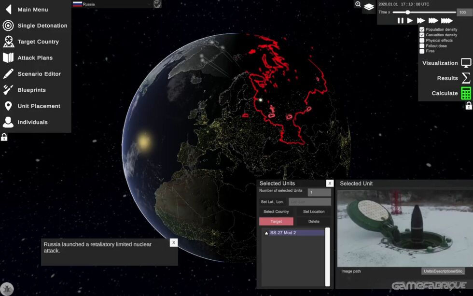Click the Lat, Lon input field

pos(310,202)
